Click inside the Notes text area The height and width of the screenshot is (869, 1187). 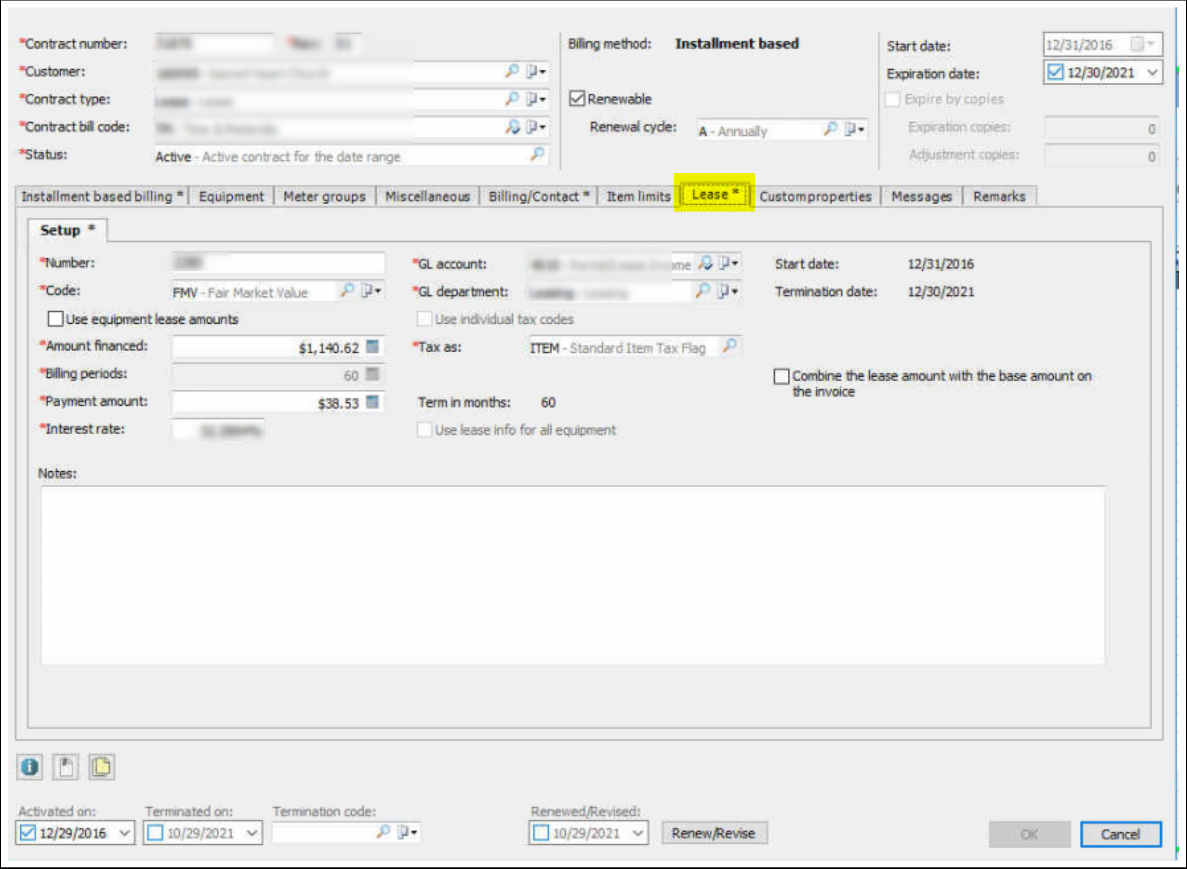(573, 575)
